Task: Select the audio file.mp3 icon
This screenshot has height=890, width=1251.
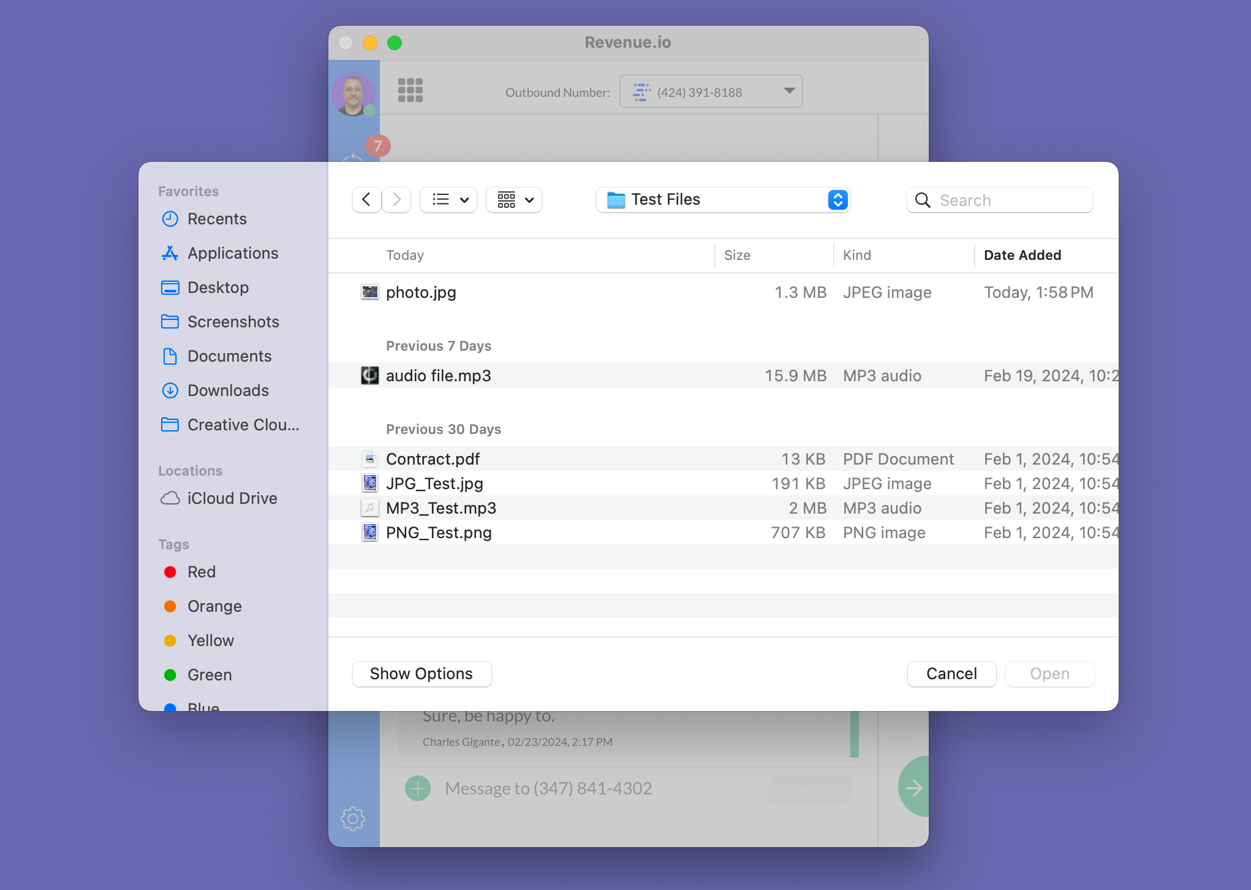Action: tap(369, 376)
